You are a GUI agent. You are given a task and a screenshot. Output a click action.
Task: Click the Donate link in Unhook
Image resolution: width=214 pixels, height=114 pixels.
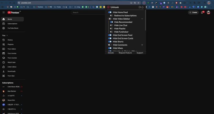click(111, 53)
